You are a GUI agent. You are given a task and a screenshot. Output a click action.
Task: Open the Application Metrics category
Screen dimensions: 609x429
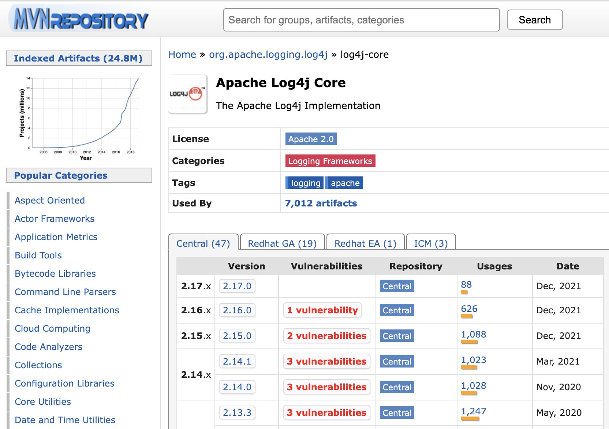pyautogui.click(x=56, y=237)
